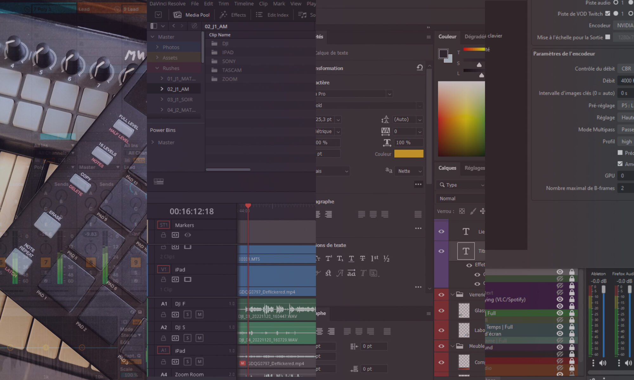Screen dimensions: 634x380
Task: Expand the Photos bin in Resolve
Action: pos(157,47)
